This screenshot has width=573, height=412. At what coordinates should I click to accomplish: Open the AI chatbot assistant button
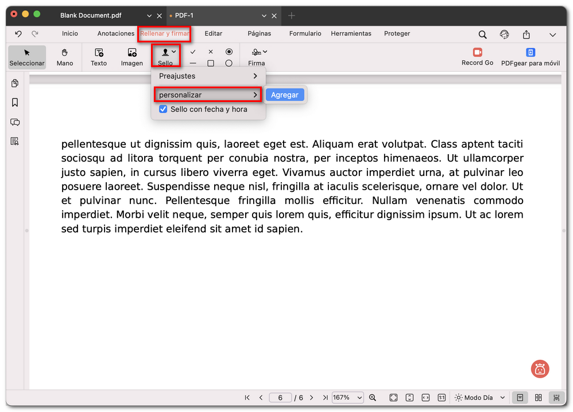tap(540, 369)
